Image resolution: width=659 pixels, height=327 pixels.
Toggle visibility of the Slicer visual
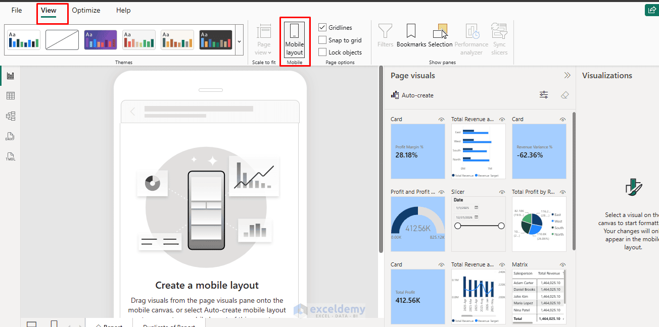click(x=502, y=192)
